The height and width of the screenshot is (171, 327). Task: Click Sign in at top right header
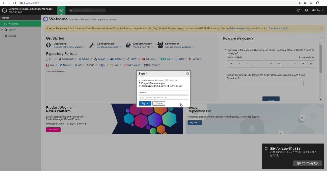point(318,10)
